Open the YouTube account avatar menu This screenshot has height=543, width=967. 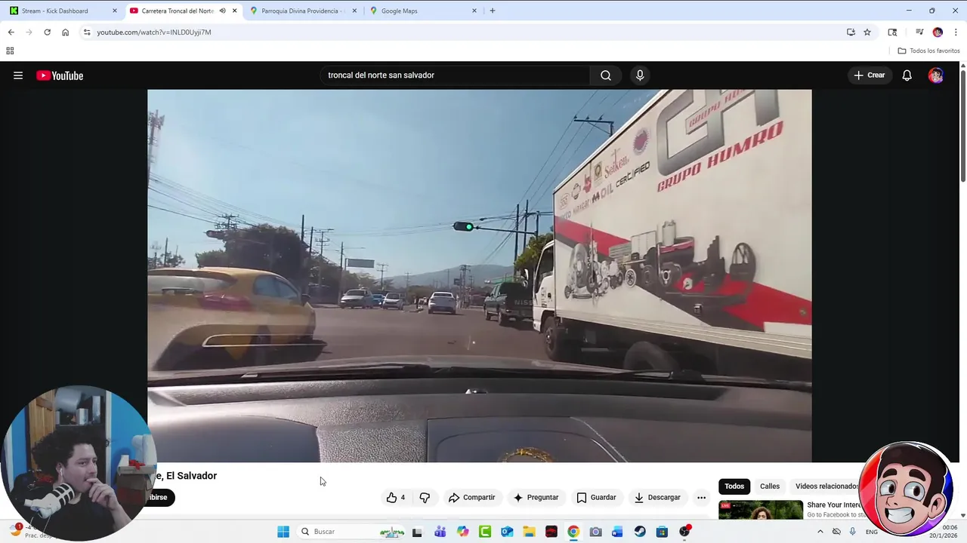(x=936, y=75)
